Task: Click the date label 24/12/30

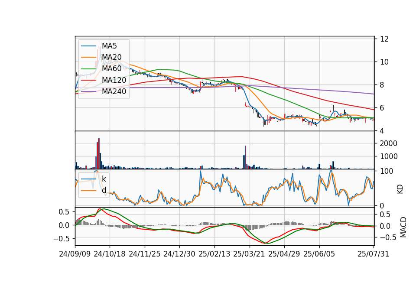Action: tap(179, 254)
